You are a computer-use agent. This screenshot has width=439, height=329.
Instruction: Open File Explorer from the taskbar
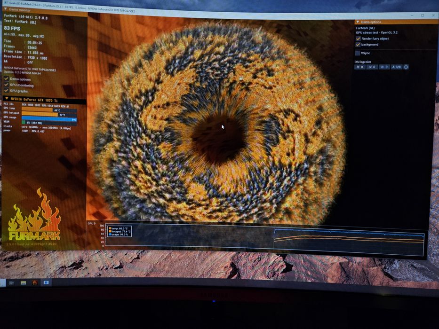pyautogui.click(x=23, y=283)
